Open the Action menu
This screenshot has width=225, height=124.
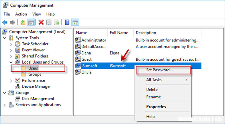coord(21,14)
